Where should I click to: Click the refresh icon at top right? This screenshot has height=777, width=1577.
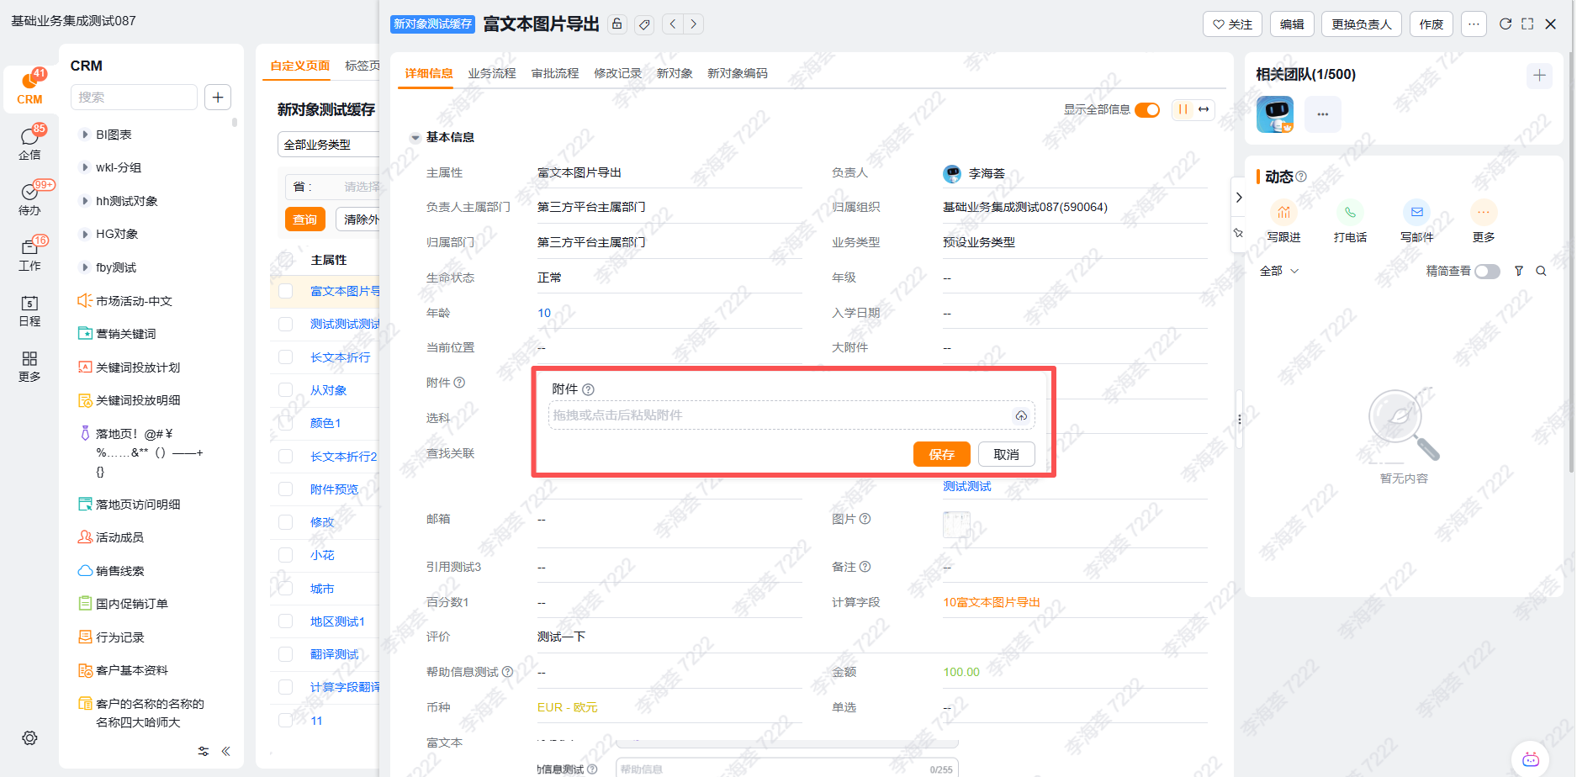(1506, 24)
